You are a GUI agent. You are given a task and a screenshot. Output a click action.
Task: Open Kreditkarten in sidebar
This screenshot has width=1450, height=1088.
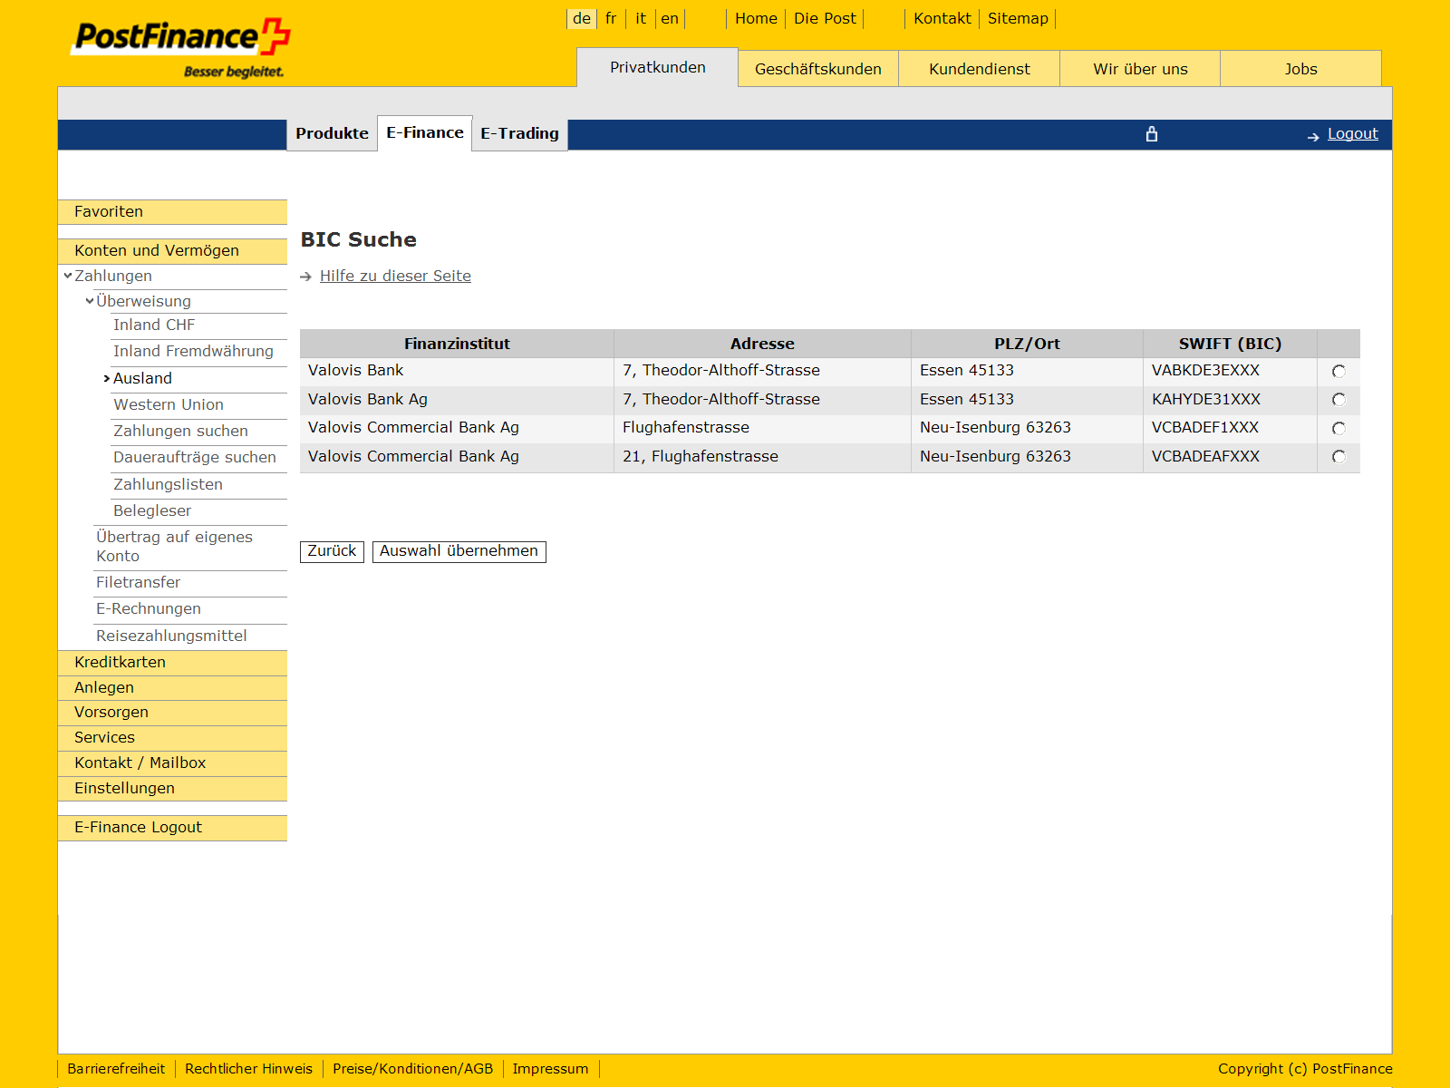tap(172, 663)
